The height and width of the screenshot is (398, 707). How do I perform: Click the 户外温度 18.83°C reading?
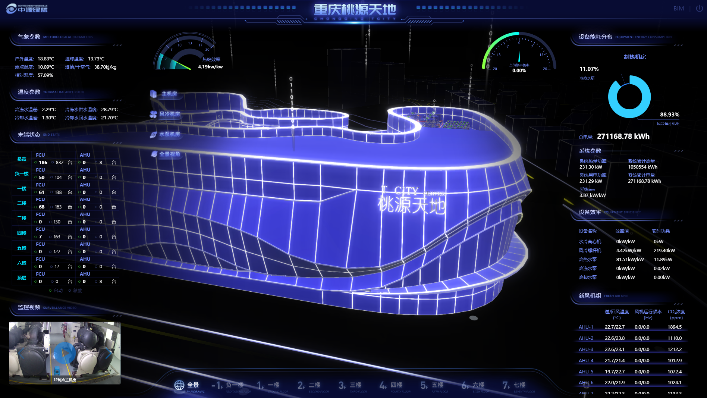pos(35,59)
